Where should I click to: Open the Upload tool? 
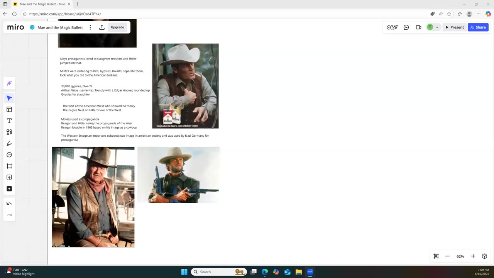tap(9, 177)
